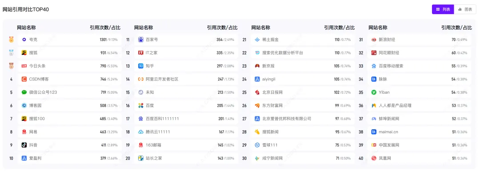Click the silver medal rank-two badge
The width and height of the screenshot is (480, 172).
click(x=11, y=52)
